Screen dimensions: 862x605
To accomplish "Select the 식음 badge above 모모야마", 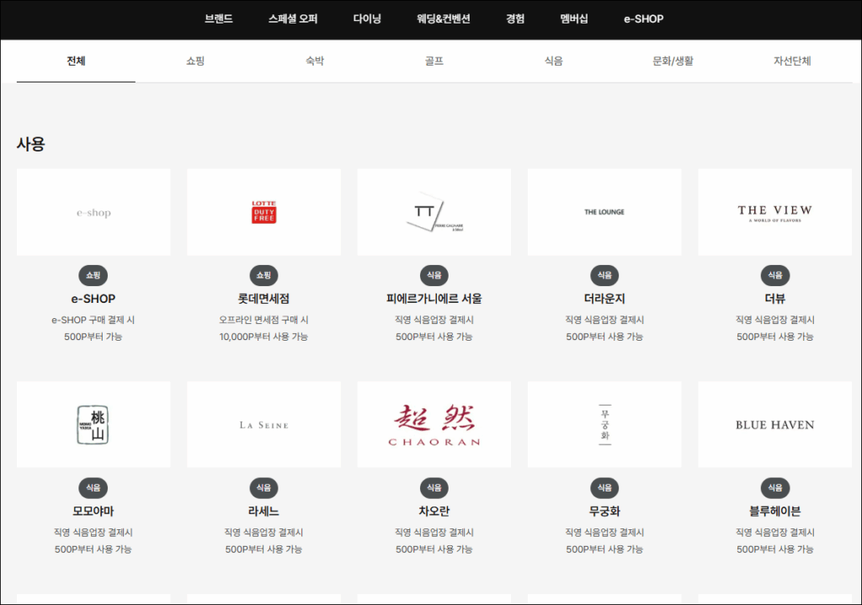I will click(93, 488).
